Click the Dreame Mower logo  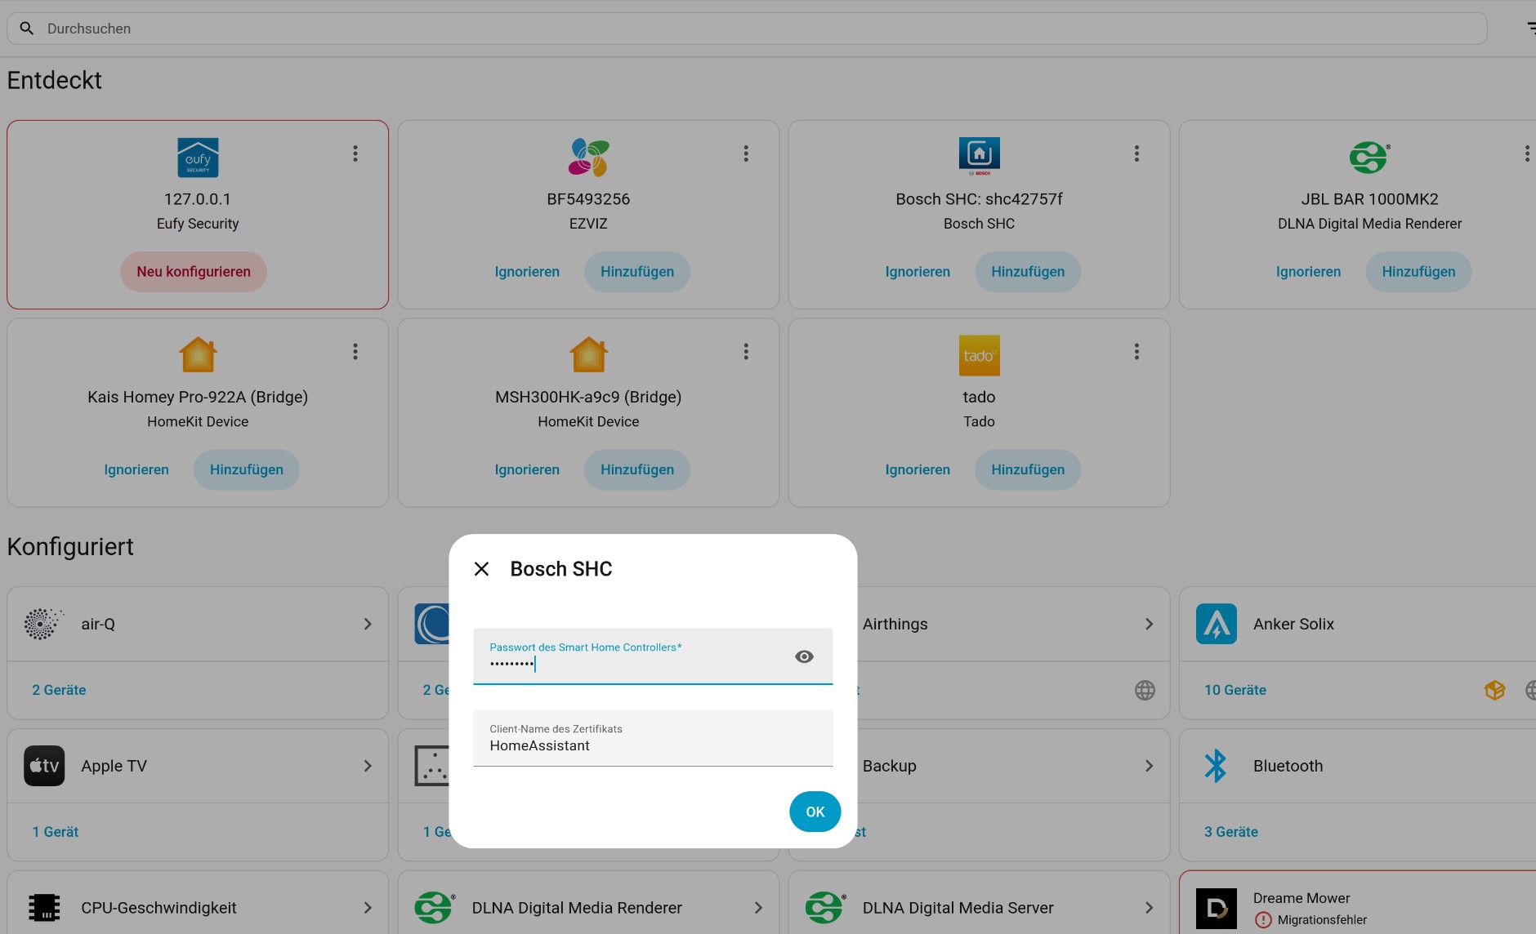[1216, 908]
